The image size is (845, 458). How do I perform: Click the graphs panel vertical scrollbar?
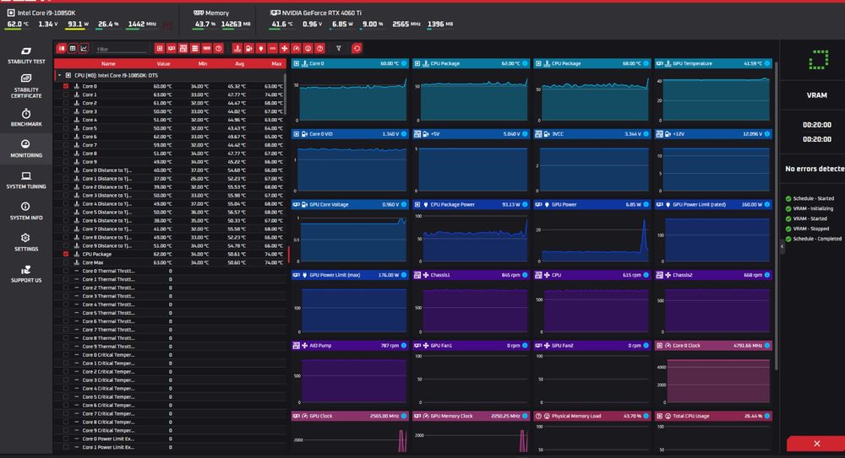tap(776, 215)
